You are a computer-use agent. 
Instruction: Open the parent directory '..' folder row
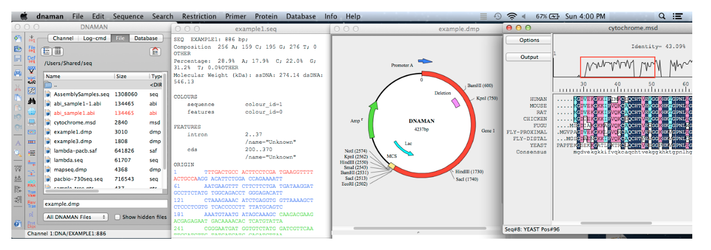tap(103, 85)
